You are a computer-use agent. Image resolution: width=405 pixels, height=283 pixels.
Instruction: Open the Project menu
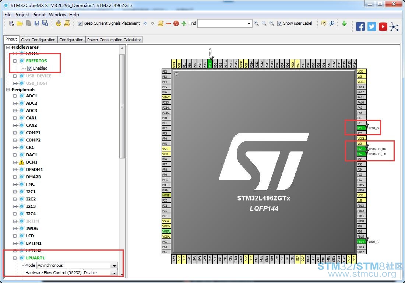(x=22, y=15)
